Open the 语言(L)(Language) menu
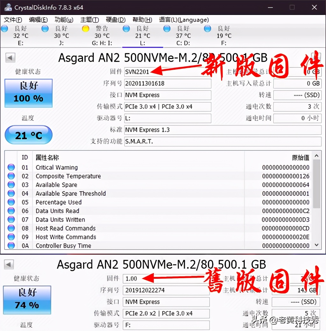Image resolution: width=326 pixels, height=331 pixels. pos(184,19)
